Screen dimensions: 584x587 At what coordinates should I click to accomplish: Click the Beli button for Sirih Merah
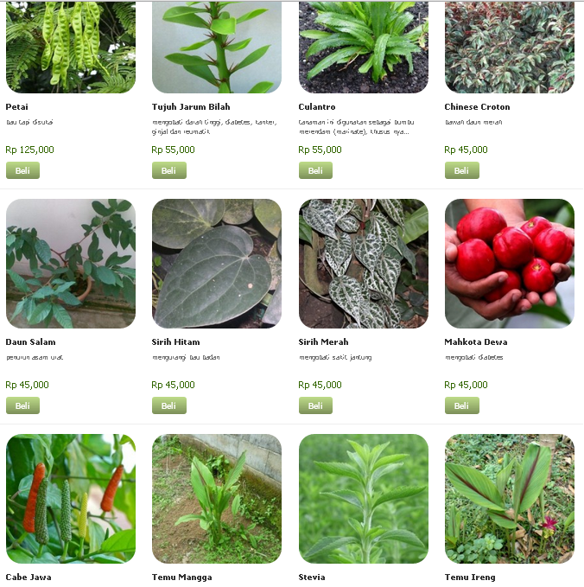tap(315, 405)
